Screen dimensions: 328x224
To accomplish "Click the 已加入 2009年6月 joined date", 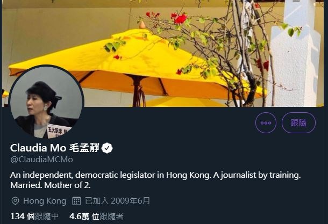I will 117,201.
